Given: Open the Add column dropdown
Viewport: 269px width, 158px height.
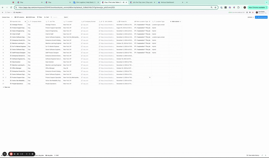Looking at the screenshot, I should [x=175, y=22].
